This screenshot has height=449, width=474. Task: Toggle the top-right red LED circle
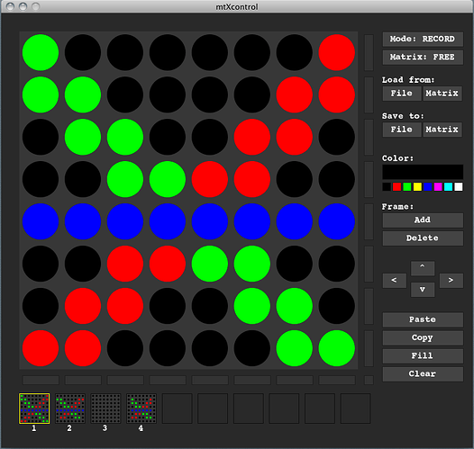coord(336,52)
